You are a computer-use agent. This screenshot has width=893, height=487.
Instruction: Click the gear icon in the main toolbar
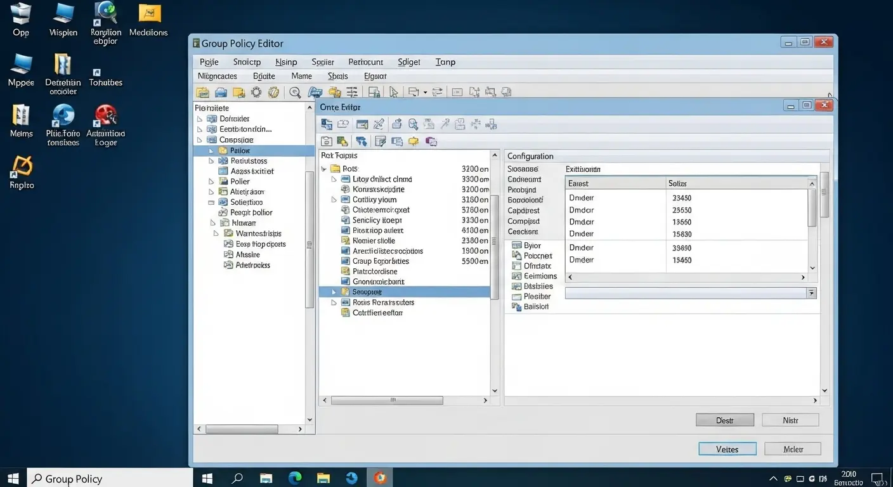256,93
